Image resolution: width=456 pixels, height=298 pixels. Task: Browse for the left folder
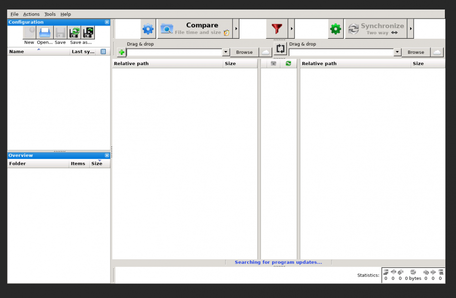(x=244, y=52)
